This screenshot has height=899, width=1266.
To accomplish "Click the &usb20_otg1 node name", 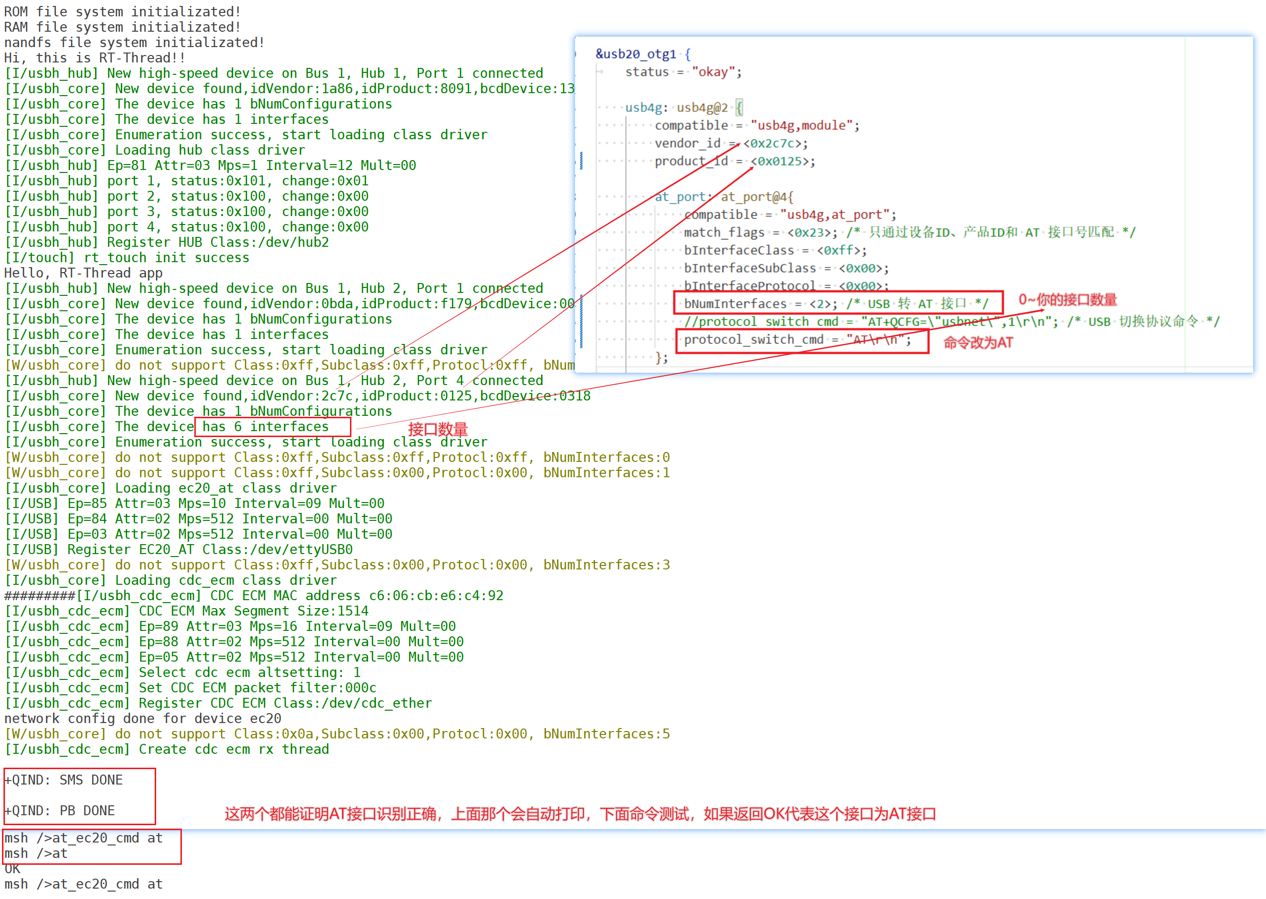I will pyautogui.click(x=636, y=54).
